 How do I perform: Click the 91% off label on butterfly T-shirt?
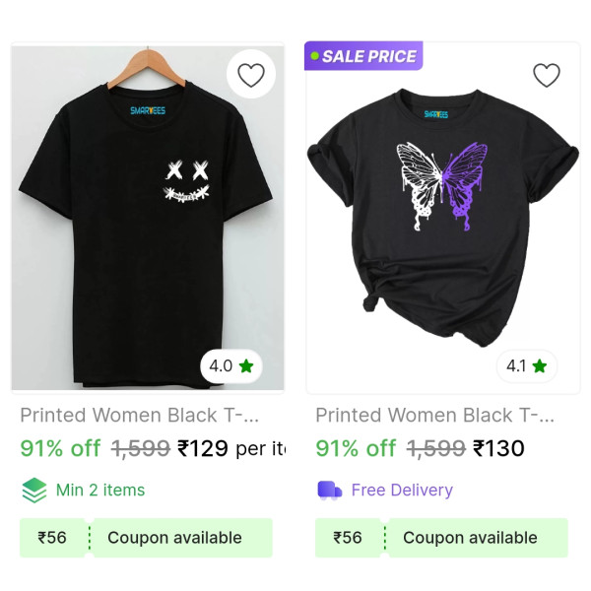point(356,449)
